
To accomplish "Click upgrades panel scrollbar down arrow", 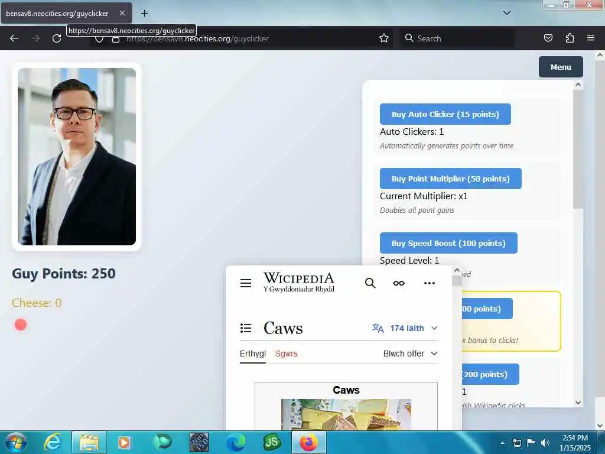I will tap(578, 402).
